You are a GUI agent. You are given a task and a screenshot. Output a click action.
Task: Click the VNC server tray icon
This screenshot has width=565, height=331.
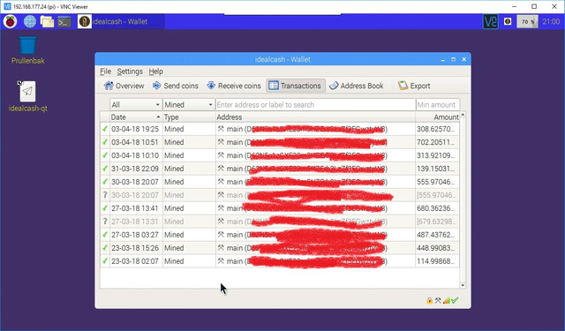[x=491, y=21]
